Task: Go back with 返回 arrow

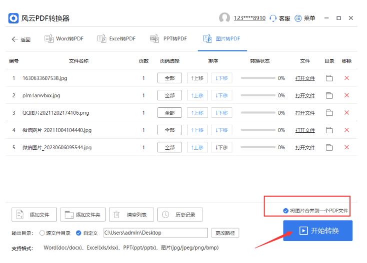Action: coord(21,39)
